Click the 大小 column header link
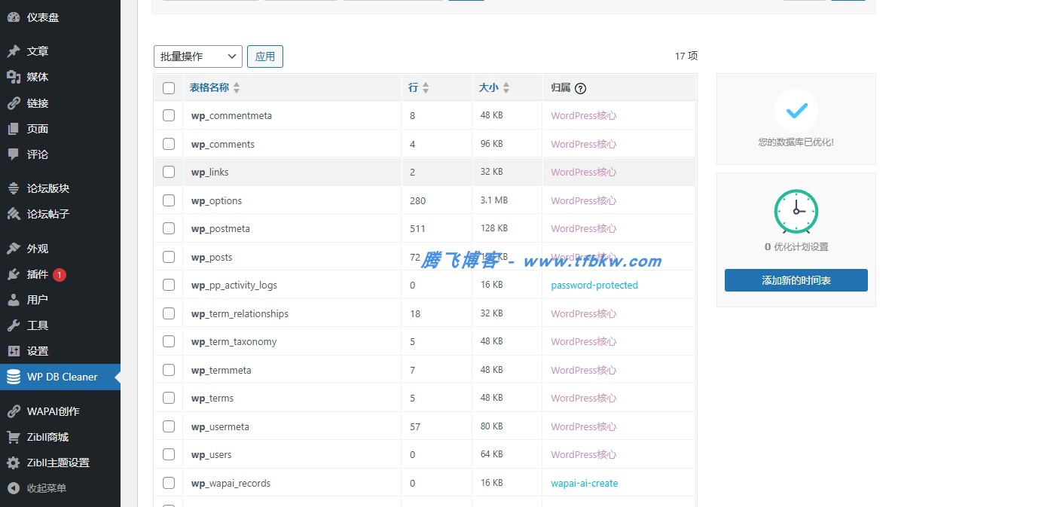 pyautogui.click(x=489, y=88)
